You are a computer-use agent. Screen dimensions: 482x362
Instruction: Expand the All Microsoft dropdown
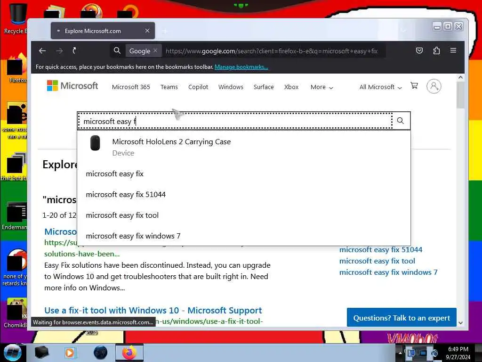click(x=380, y=87)
